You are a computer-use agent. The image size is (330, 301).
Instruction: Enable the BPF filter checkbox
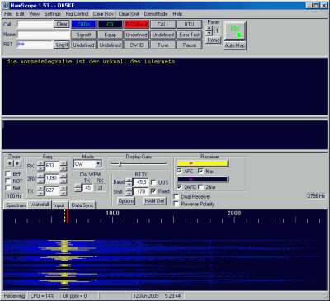[8, 174]
